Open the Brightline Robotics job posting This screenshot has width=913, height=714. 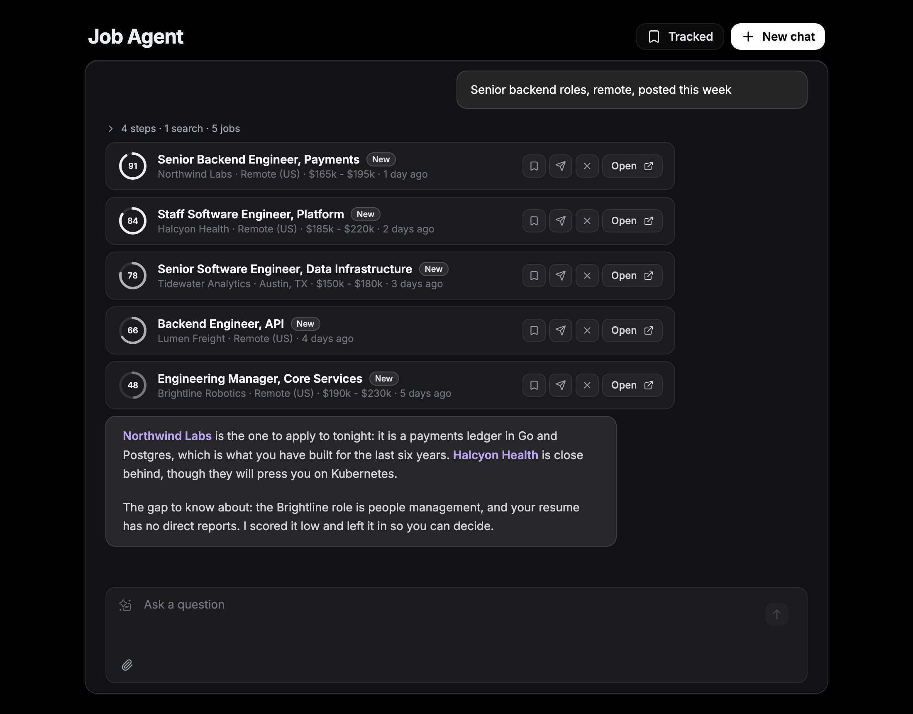pos(632,385)
